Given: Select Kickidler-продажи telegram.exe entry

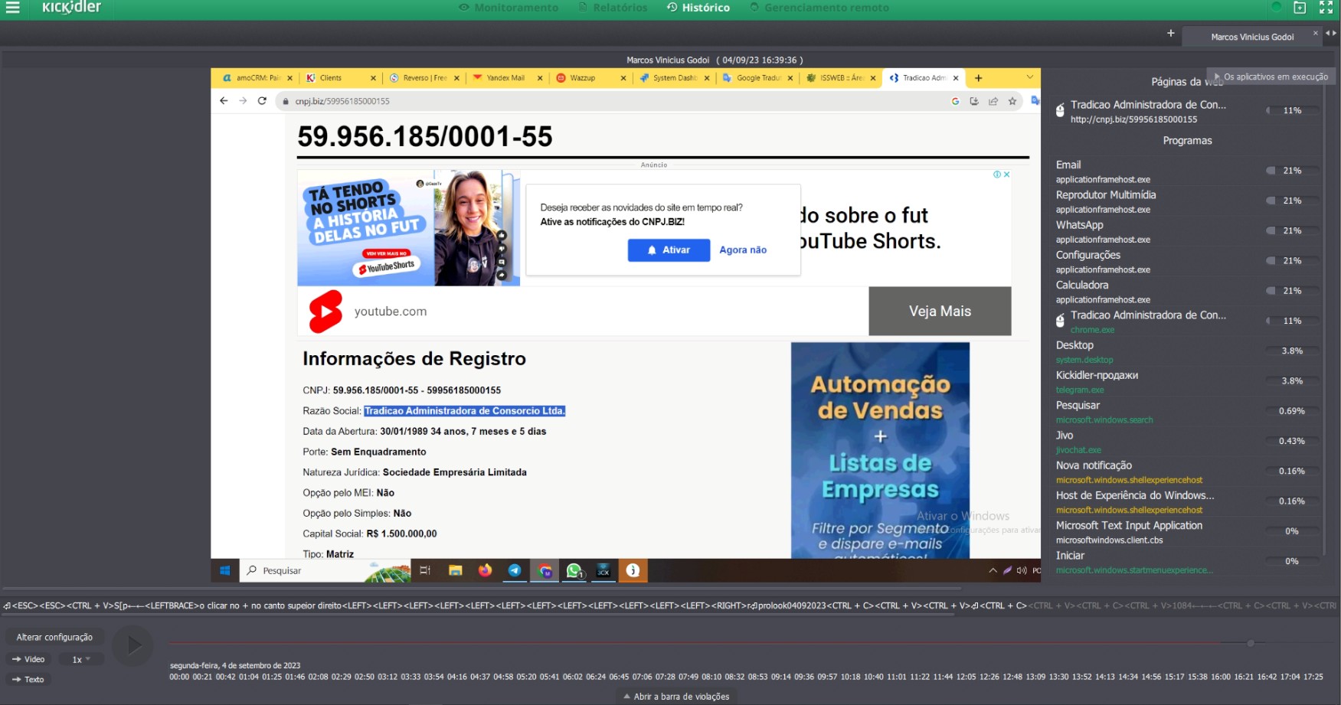Looking at the screenshot, I should [1186, 382].
